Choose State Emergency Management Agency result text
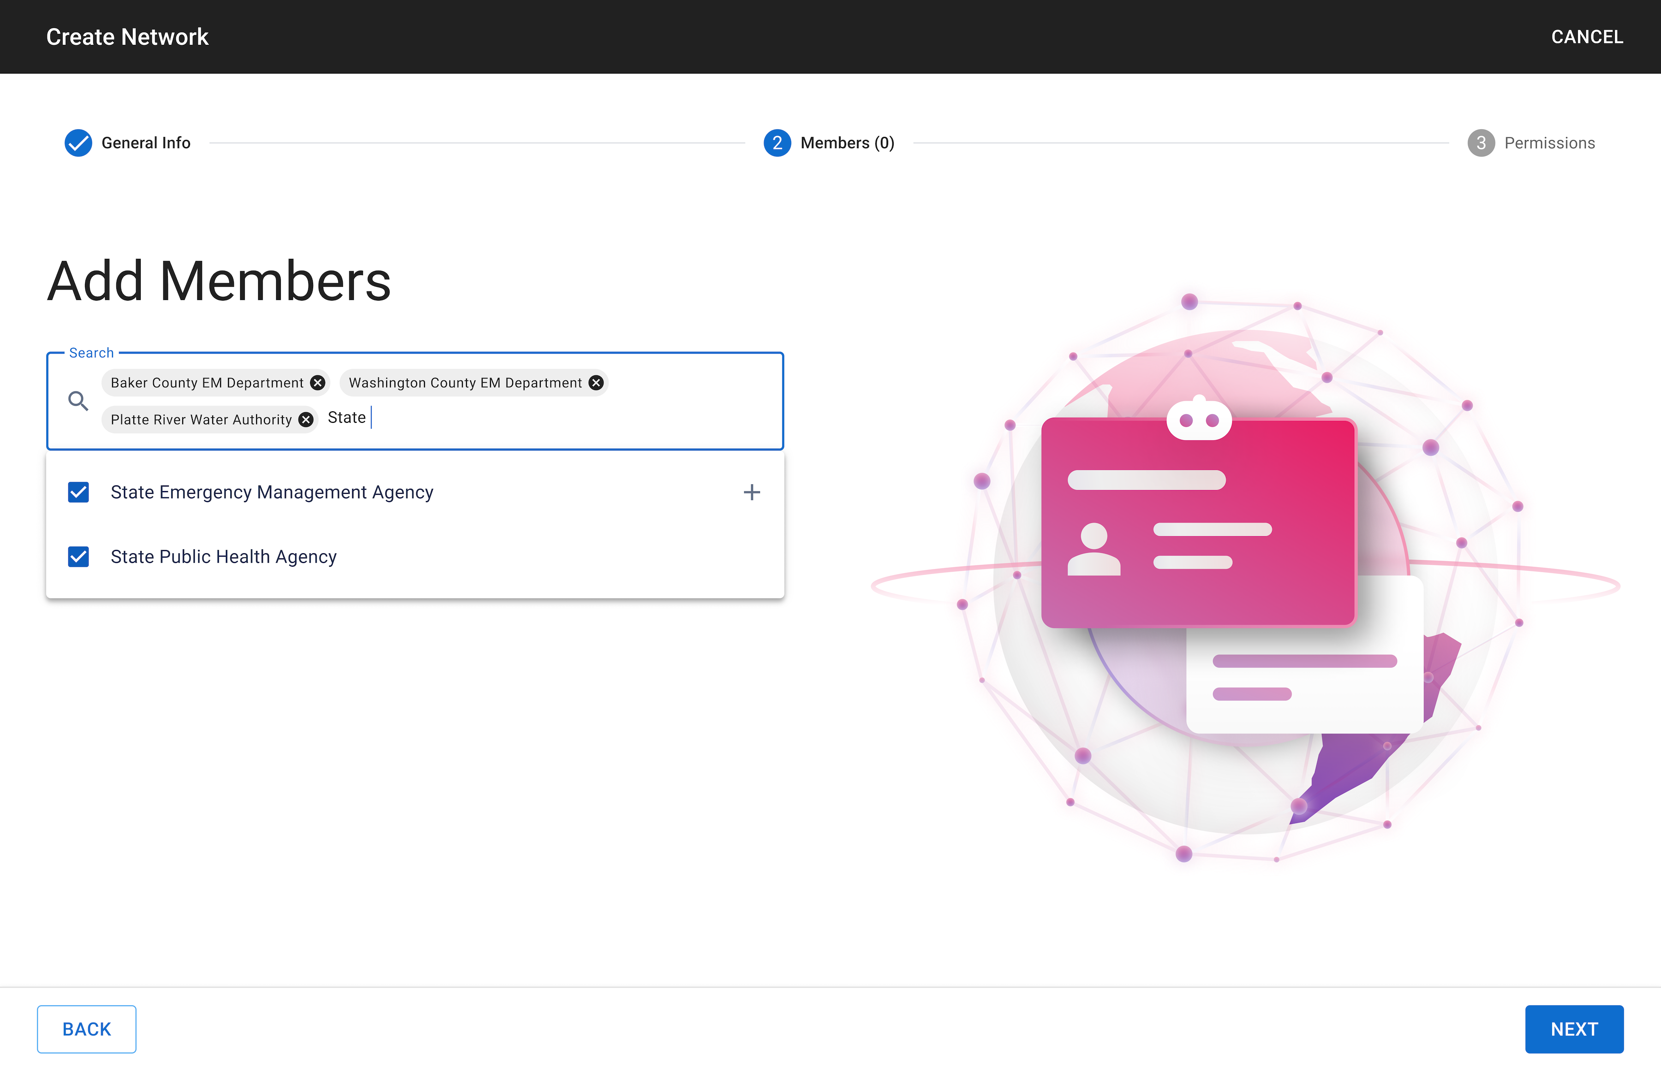The width and height of the screenshot is (1661, 1072). pos(272,492)
